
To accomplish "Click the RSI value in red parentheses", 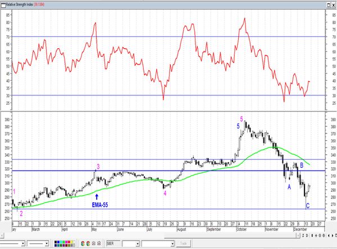I will tap(39, 4).
